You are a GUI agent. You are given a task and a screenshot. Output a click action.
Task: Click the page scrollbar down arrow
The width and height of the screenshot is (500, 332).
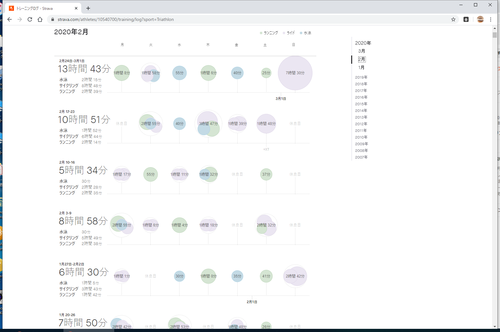(495, 326)
